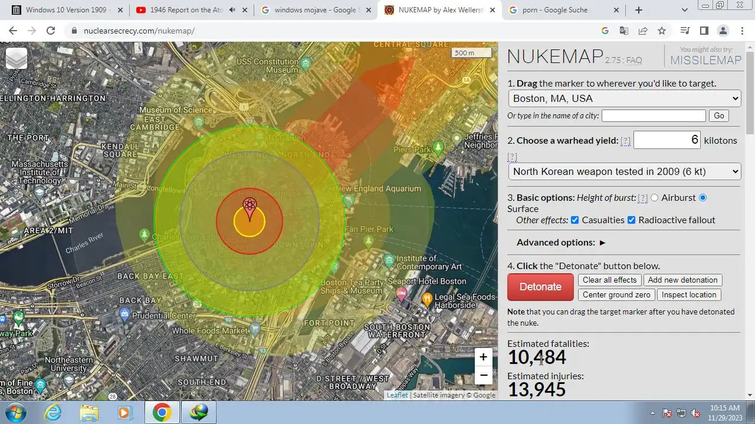Viewport: 755px width, 424px height.
Task: Click the Legal Sea Foods map pin
Action: (427, 299)
